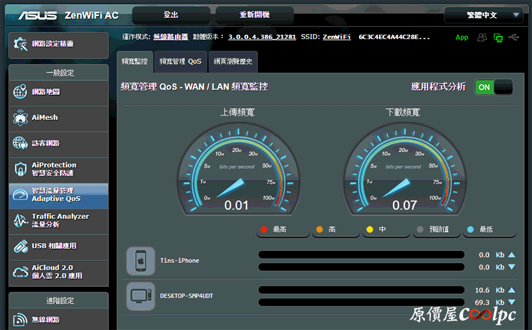Select the yellow 中 priority swatch
Image resolution: width=532 pixels, height=330 pixels.
coord(370,230)
